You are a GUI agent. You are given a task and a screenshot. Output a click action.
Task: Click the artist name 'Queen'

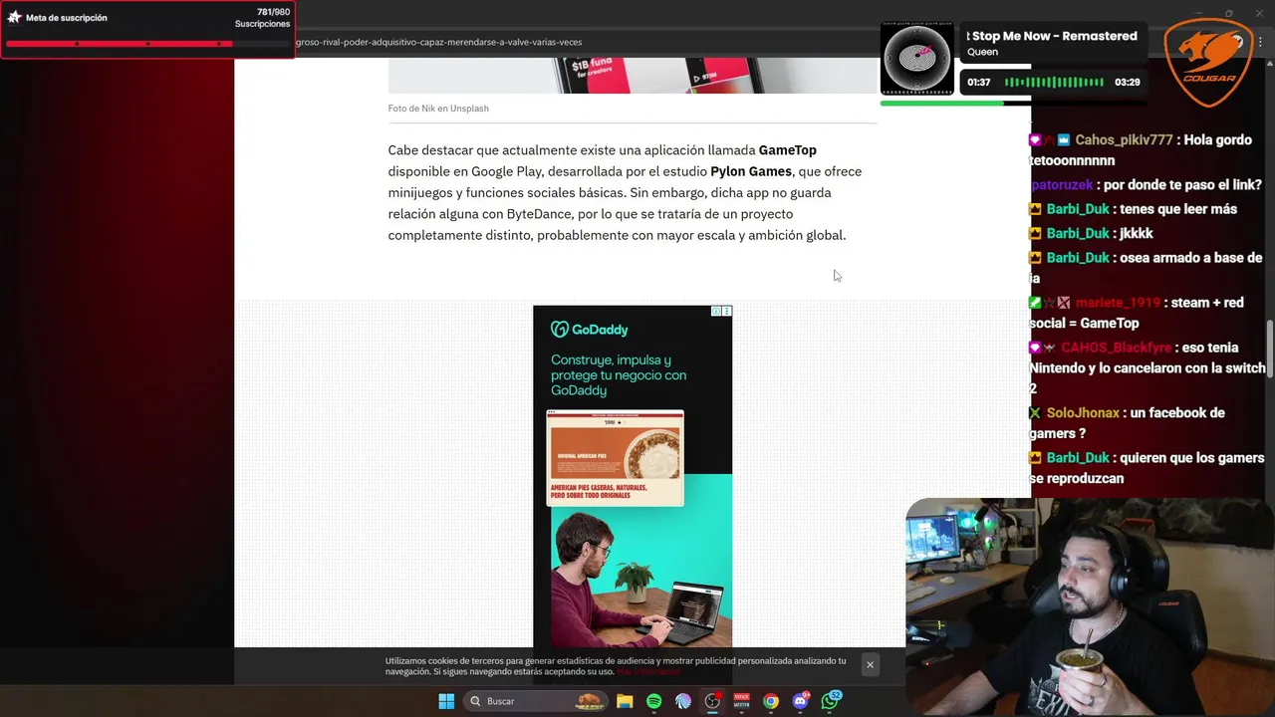click(982, 52)
